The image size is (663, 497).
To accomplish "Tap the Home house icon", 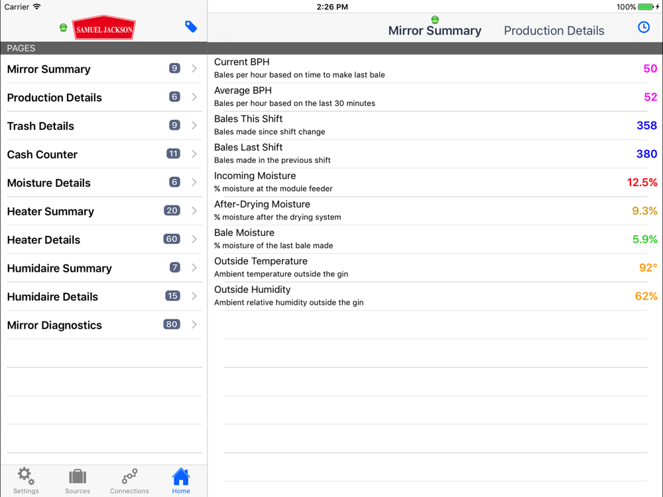I will [x=181, y=480].
